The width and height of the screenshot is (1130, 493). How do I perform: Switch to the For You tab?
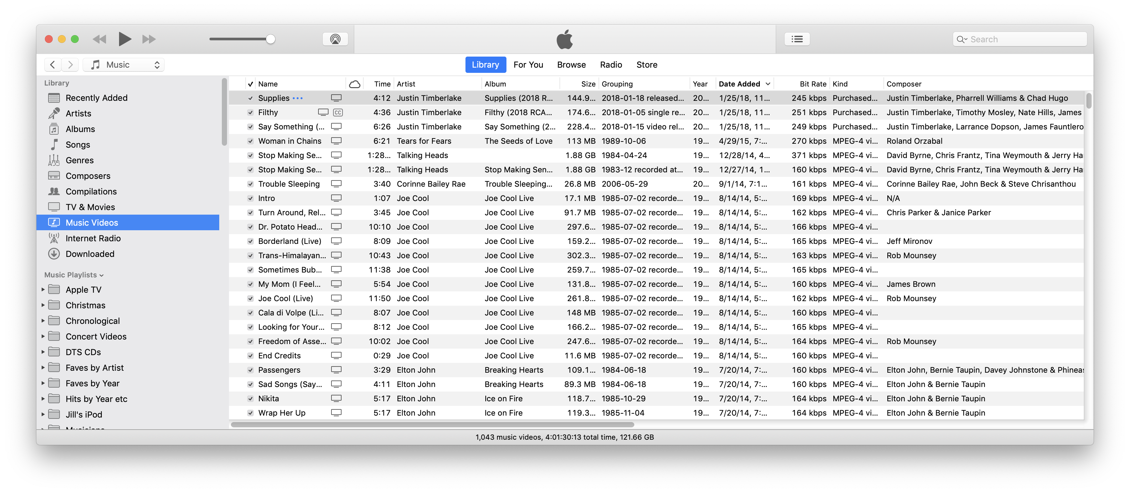pyautogui.click(x=528, y=65)
